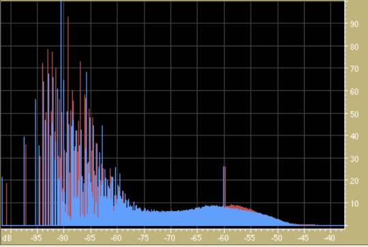The height and width of the screenshot is (247, 368).
Task: Click the dB unit label on the axis
Action: tap(7, 238)
